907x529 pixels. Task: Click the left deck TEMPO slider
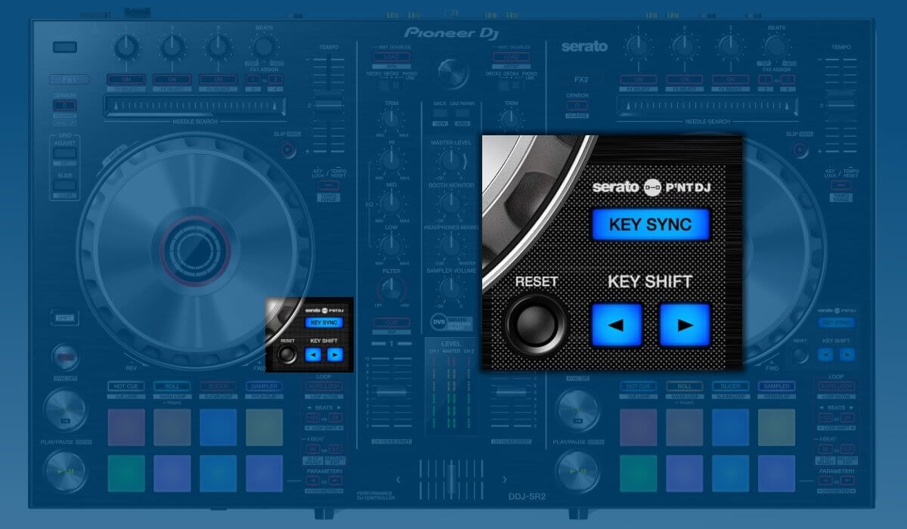click(x=328, y=106)
